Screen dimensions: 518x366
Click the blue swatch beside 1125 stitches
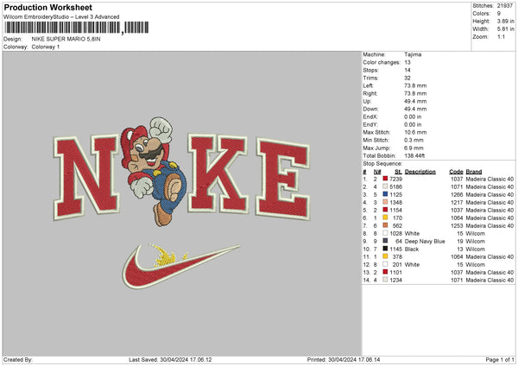385,194
